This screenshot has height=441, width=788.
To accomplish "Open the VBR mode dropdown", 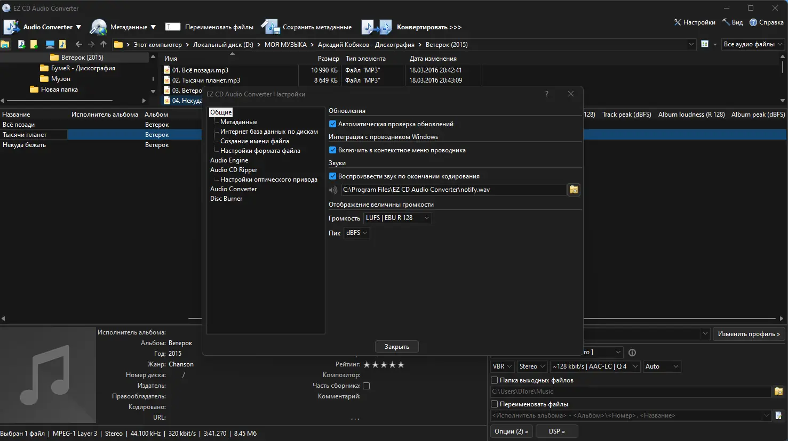I will 502,366.
